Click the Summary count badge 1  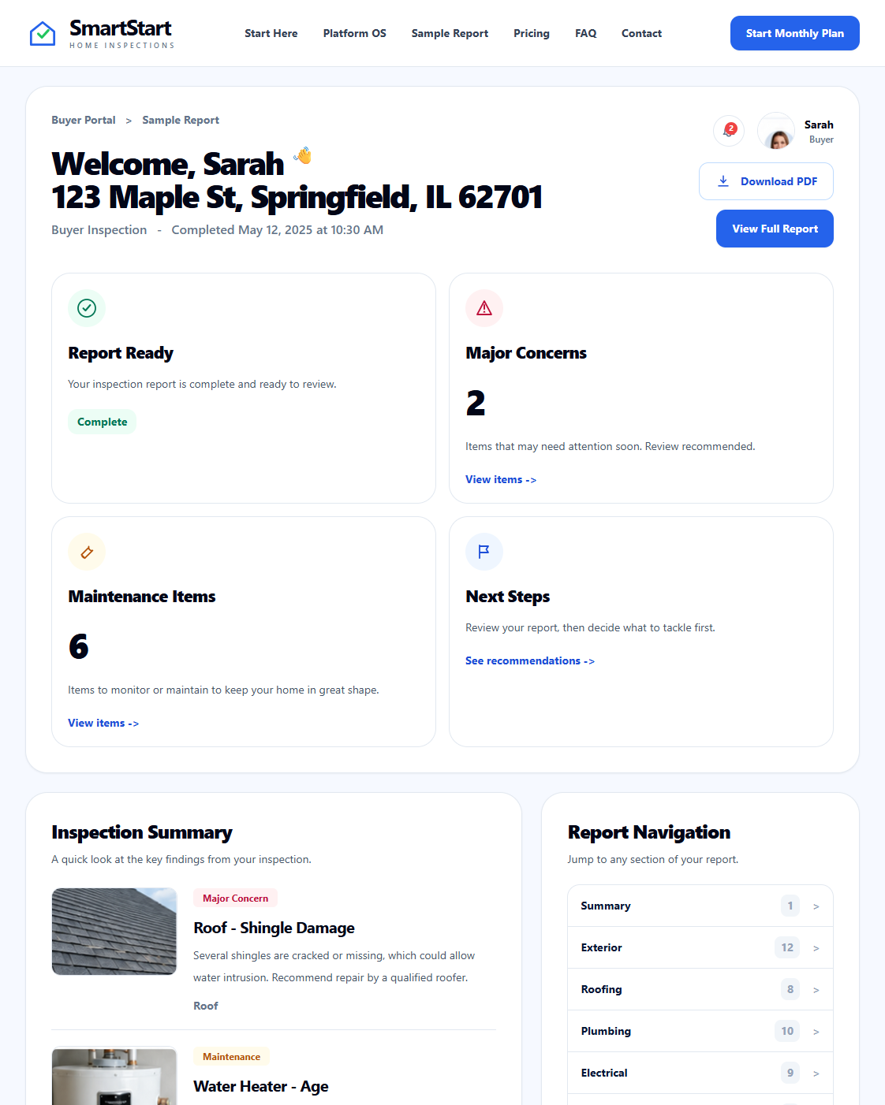[790, 906]
